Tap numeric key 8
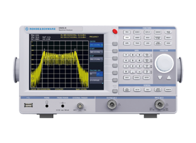Image resolution: width=196 pixels, height=143 pixels. (133, 55)
